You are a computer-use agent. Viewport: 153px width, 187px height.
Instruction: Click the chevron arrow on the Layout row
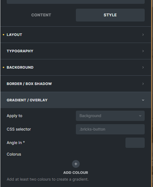click(143, 35)
